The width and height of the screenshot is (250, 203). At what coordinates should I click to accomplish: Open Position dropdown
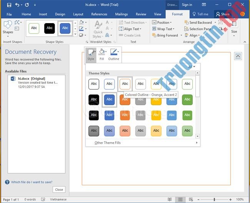[x=162, y=22]
